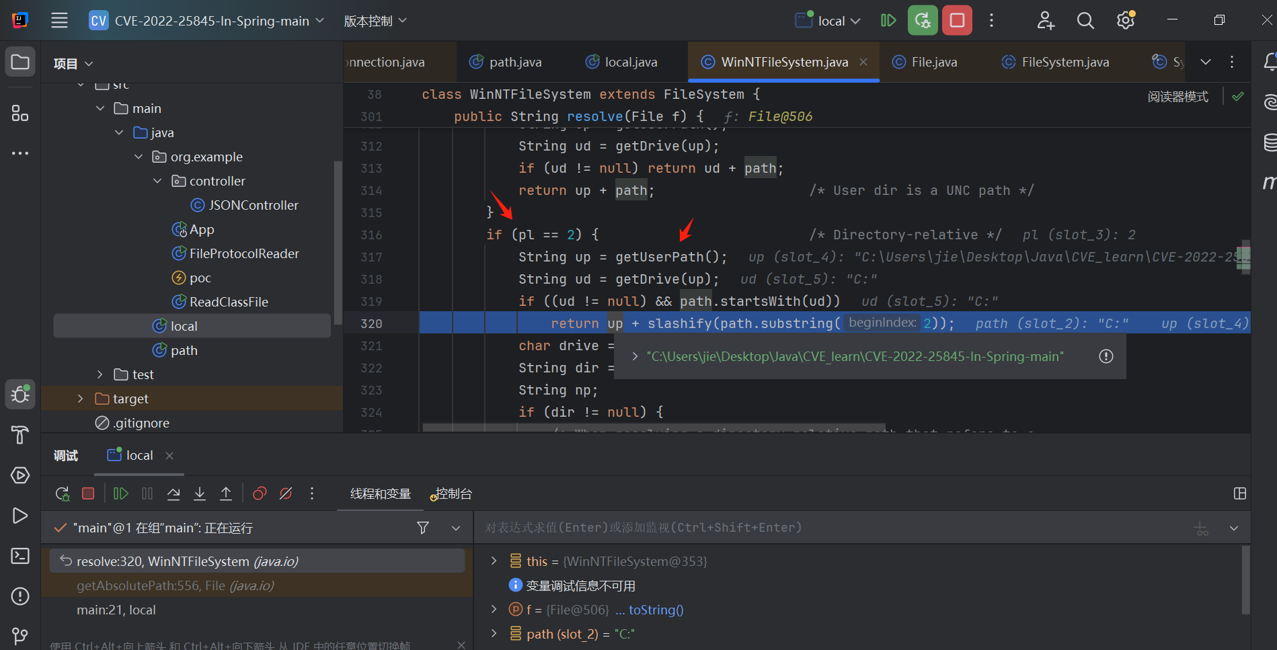The image size is (1277, 650).
Task: Open the Problems tool window icon
Action: pos(20,596)
